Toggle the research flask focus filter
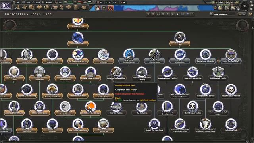Viewport: 254px width, 143px height. 177,14
